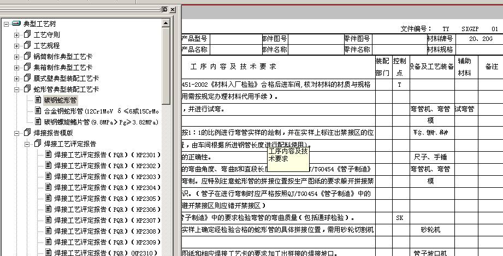Click the 材料牌号 value 20、20G
503x256 pixels.
point(481,39)
